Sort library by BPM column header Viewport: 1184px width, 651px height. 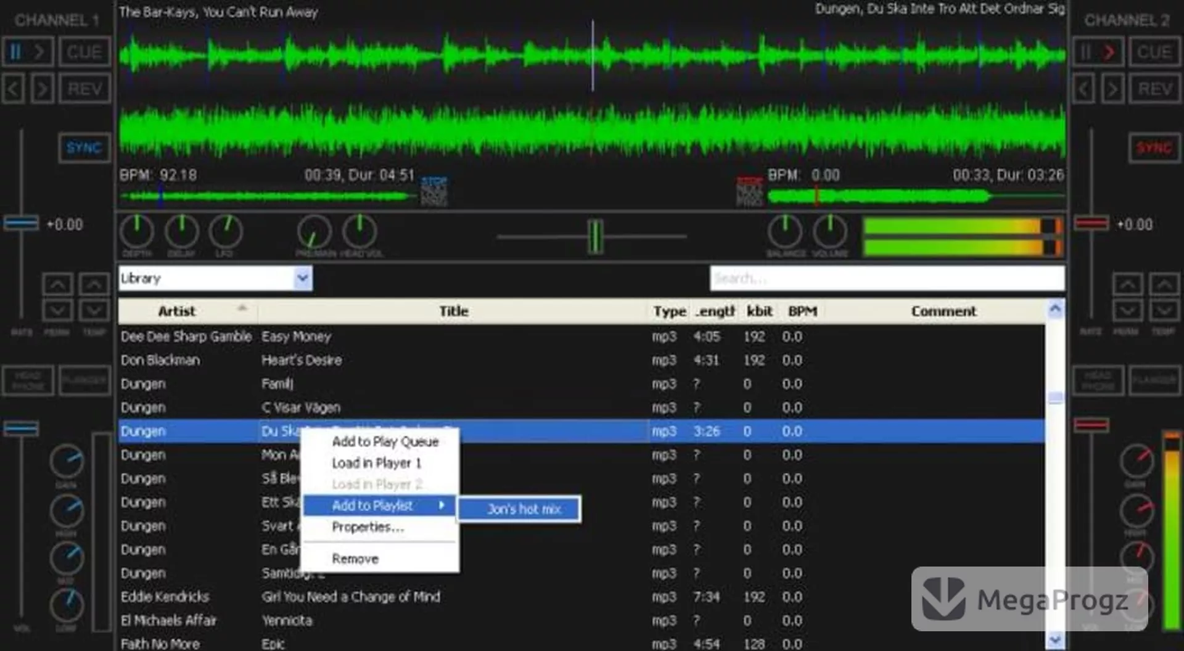pyautogui.click(x=802, y=311)
